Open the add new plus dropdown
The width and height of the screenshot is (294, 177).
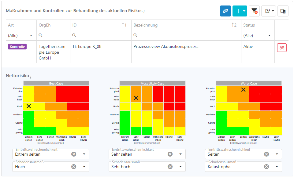[x=240, y=11]
